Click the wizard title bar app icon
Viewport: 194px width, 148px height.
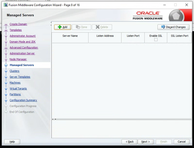[5, 5]
